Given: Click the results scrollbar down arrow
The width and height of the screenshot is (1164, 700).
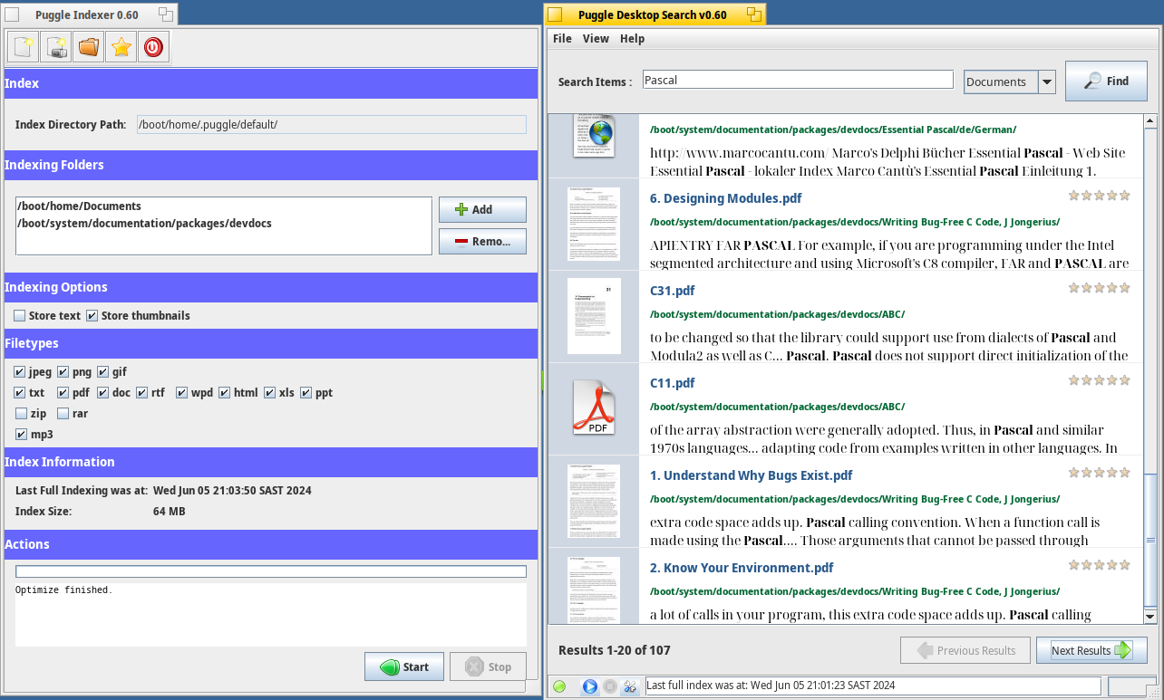Looking at the screenshot, I should click(x=1150, y=616).
